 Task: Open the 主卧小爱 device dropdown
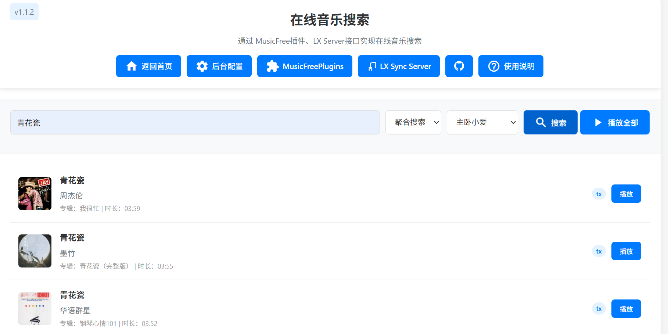(482, 122)
